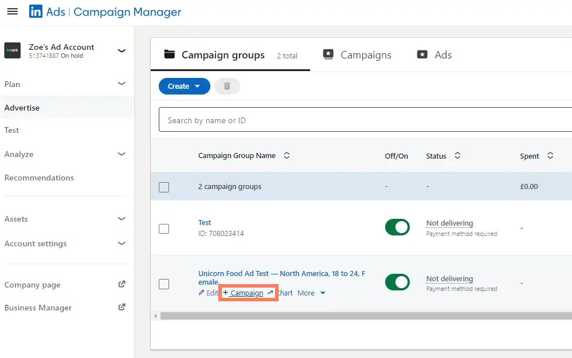This screenshot has width=572, height=358.
Task: Toggle off the Test campaign group switch
Action: [x=397, y=227]
